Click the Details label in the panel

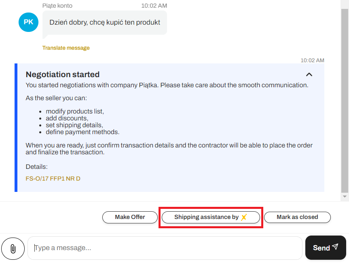pos(36,167)
